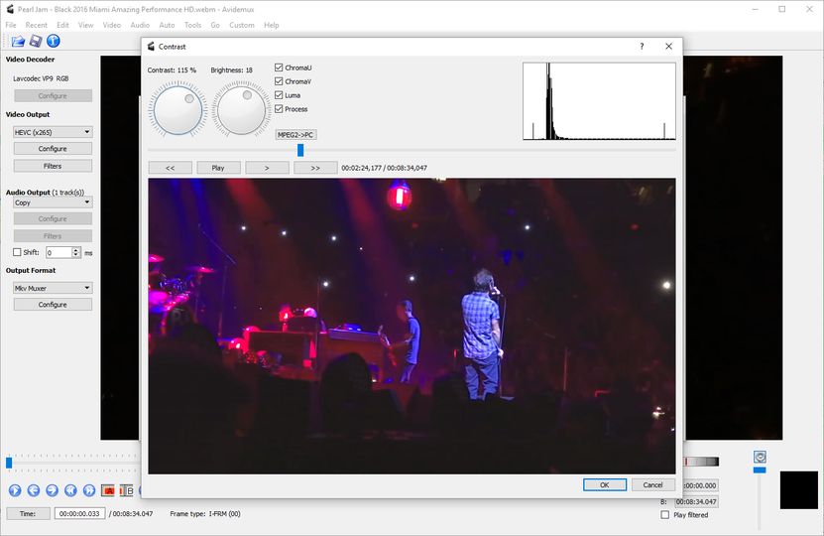Click the audio volume speaker icon

[760, 457]
